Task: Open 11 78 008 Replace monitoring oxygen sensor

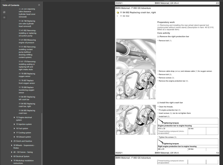Action: point(26,90)
